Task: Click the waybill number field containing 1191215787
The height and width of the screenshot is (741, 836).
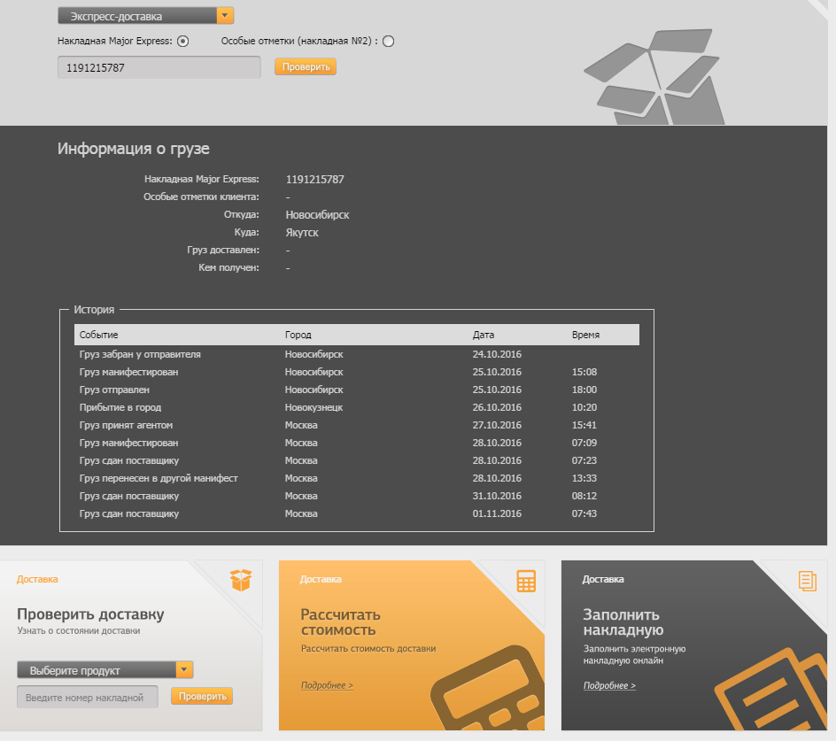Action: click(159, 67)
